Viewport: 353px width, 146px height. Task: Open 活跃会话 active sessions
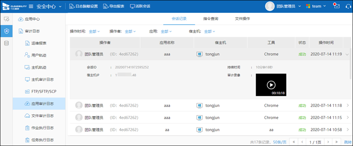point(140,6)
